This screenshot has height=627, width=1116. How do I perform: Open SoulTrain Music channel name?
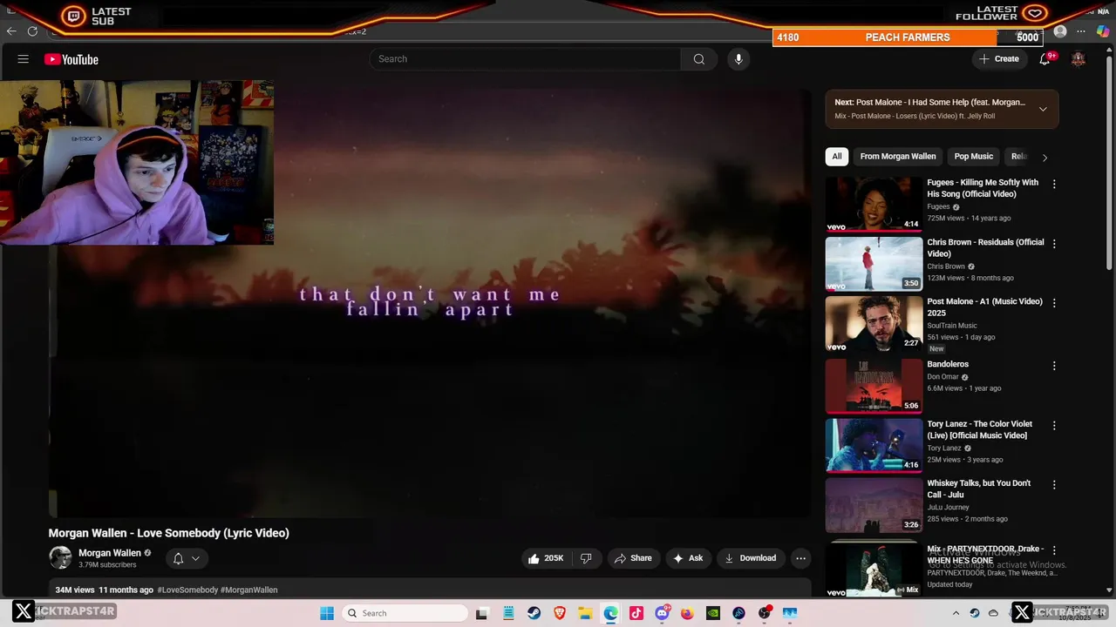click(x=952, y=326)
